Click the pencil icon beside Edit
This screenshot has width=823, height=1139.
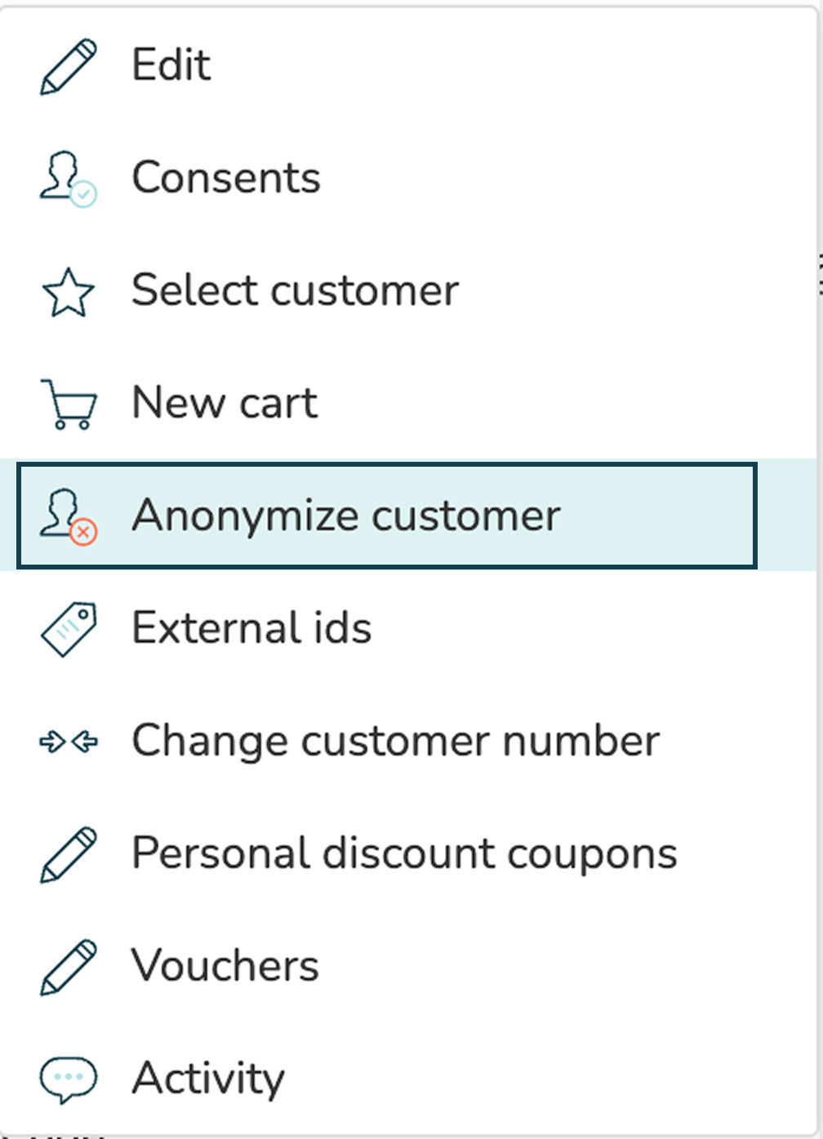tap(69, 66)
